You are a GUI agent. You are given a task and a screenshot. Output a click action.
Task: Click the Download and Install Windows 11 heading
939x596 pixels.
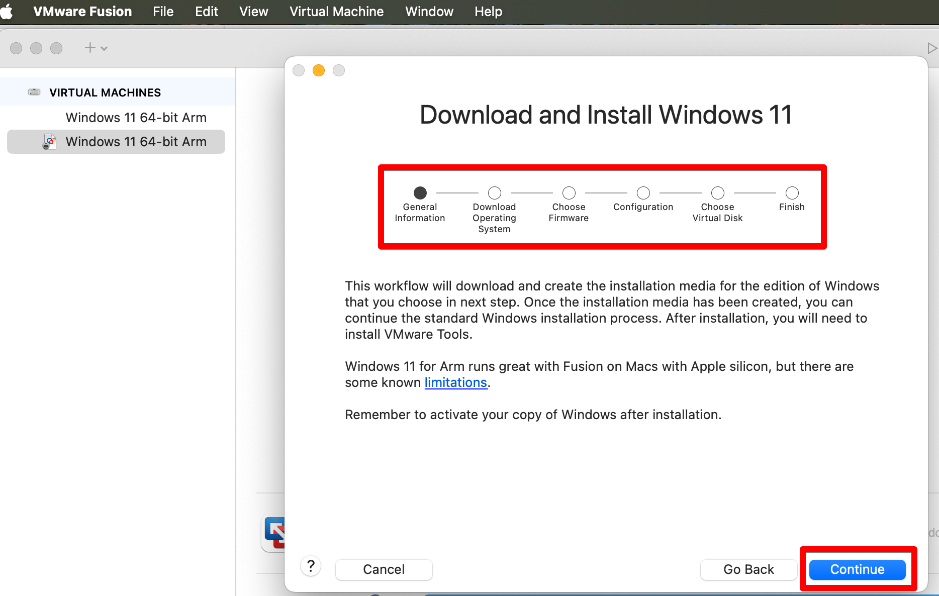point(606,115)
